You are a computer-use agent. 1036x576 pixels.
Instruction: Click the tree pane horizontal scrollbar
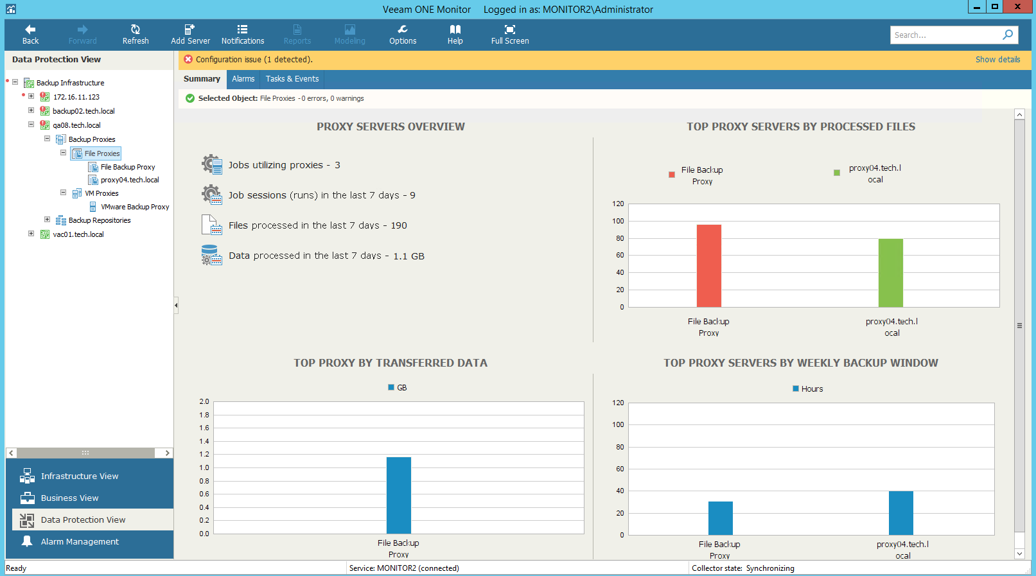(85, 453)
